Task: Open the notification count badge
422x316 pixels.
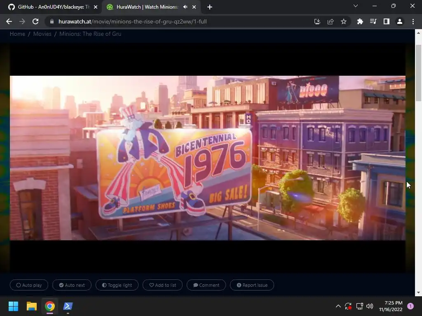Action: coord(410,306)
